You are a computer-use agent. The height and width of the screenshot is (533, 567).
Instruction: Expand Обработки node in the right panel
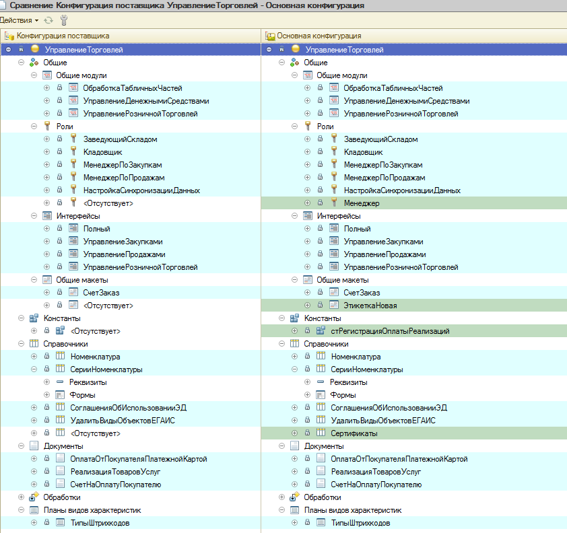[x=281, y=497]
